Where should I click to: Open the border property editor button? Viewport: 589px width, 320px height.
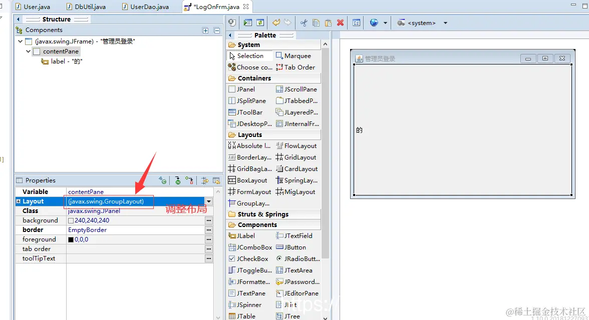coord(209,229)
